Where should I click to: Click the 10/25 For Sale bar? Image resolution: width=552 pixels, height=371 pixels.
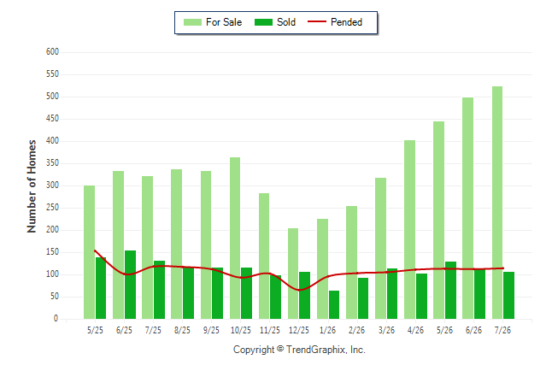coord(235,238)
